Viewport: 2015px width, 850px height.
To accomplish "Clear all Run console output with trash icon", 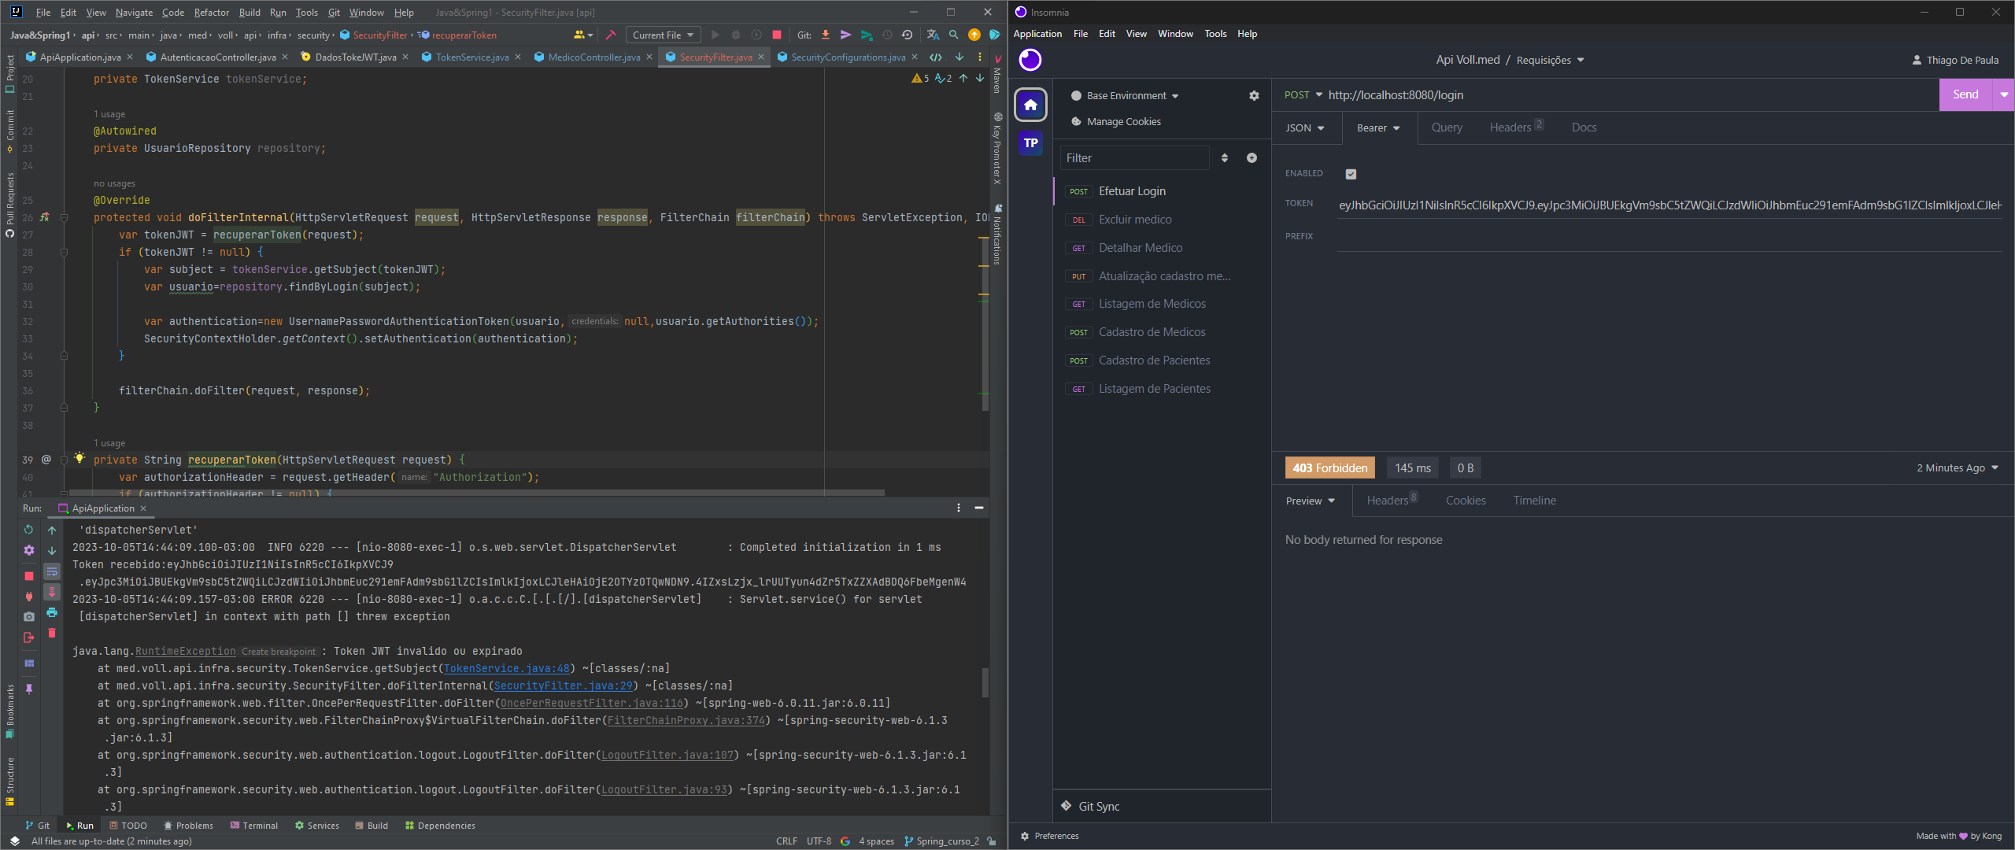I will [52, 633].
